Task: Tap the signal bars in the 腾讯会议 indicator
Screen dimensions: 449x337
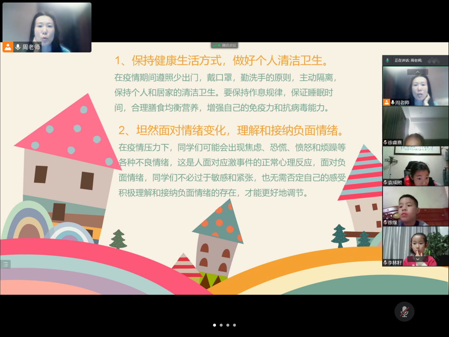Action: pyautogui.click(x=215, y=46)
